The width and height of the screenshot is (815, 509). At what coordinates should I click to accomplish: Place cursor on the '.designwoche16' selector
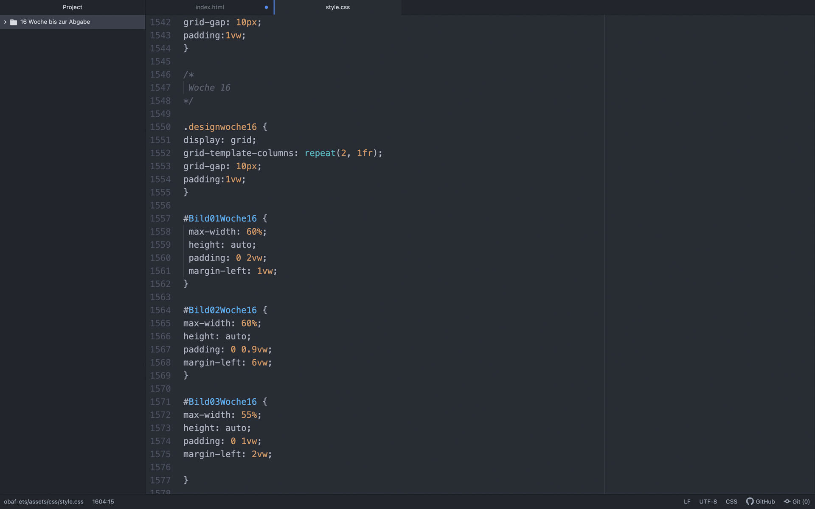pos(220,127)
